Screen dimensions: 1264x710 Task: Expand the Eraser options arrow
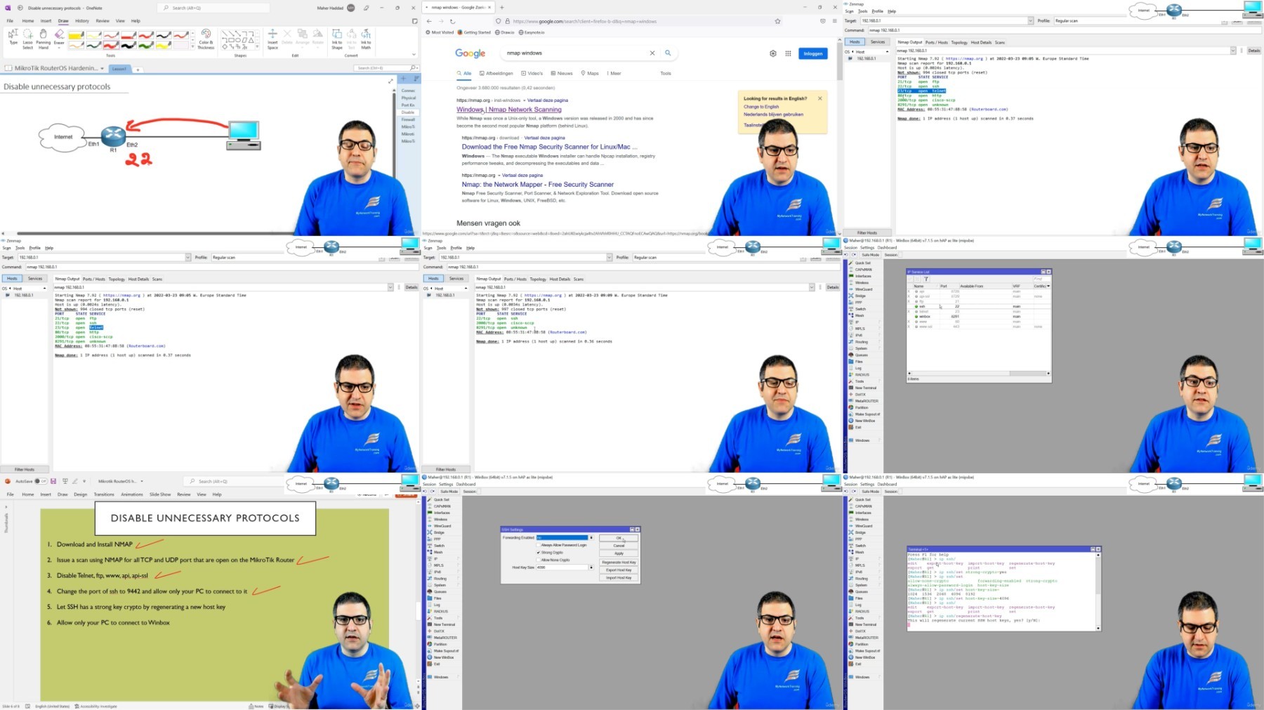(59, 48)
